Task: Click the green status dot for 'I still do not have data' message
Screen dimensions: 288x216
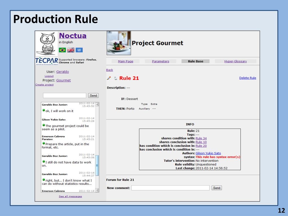Action: coord(44,161)
